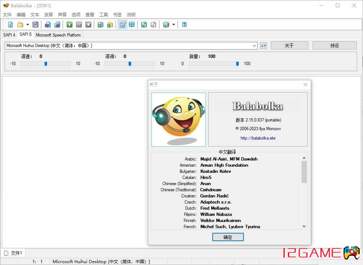
Task: Open the 发音 menu
Action: (x=49, y=14)
